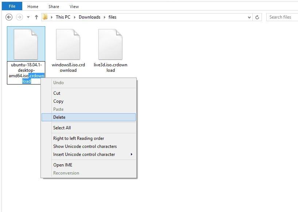Switch to the View ribbon tab

(74, 6)
